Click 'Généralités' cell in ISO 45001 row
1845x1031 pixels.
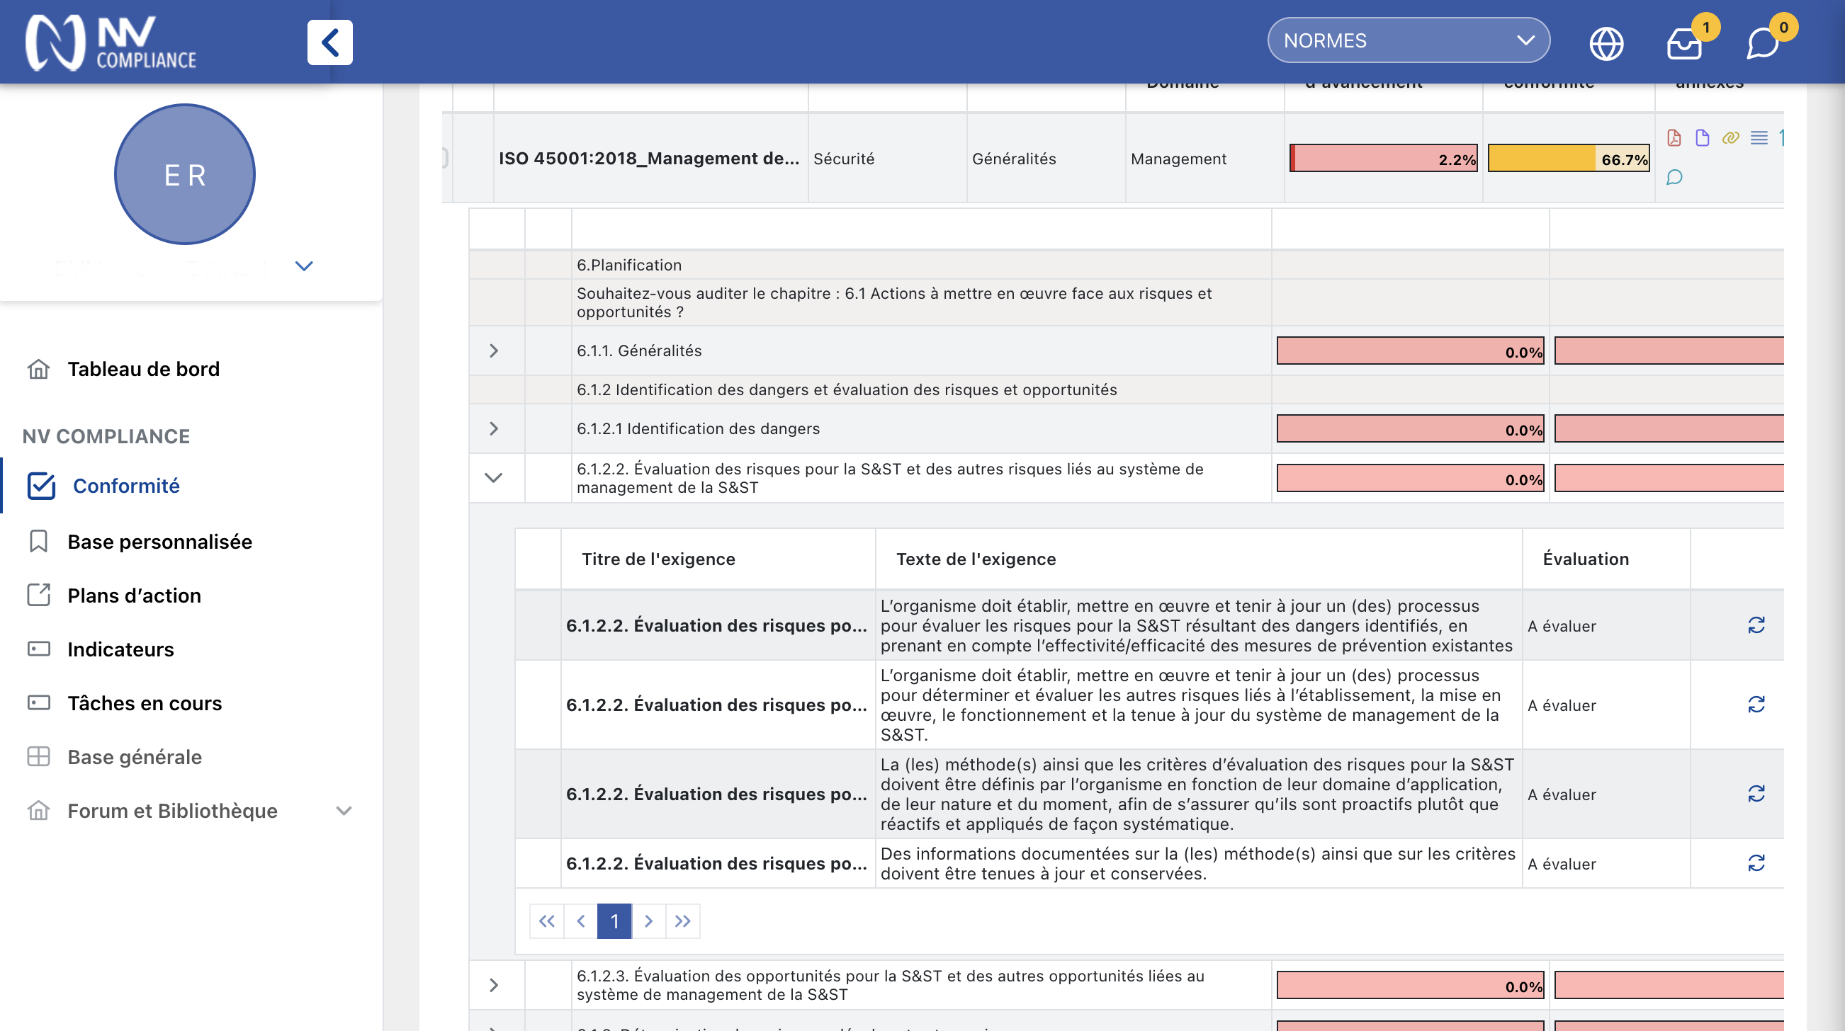click(x=1013, y=158)
